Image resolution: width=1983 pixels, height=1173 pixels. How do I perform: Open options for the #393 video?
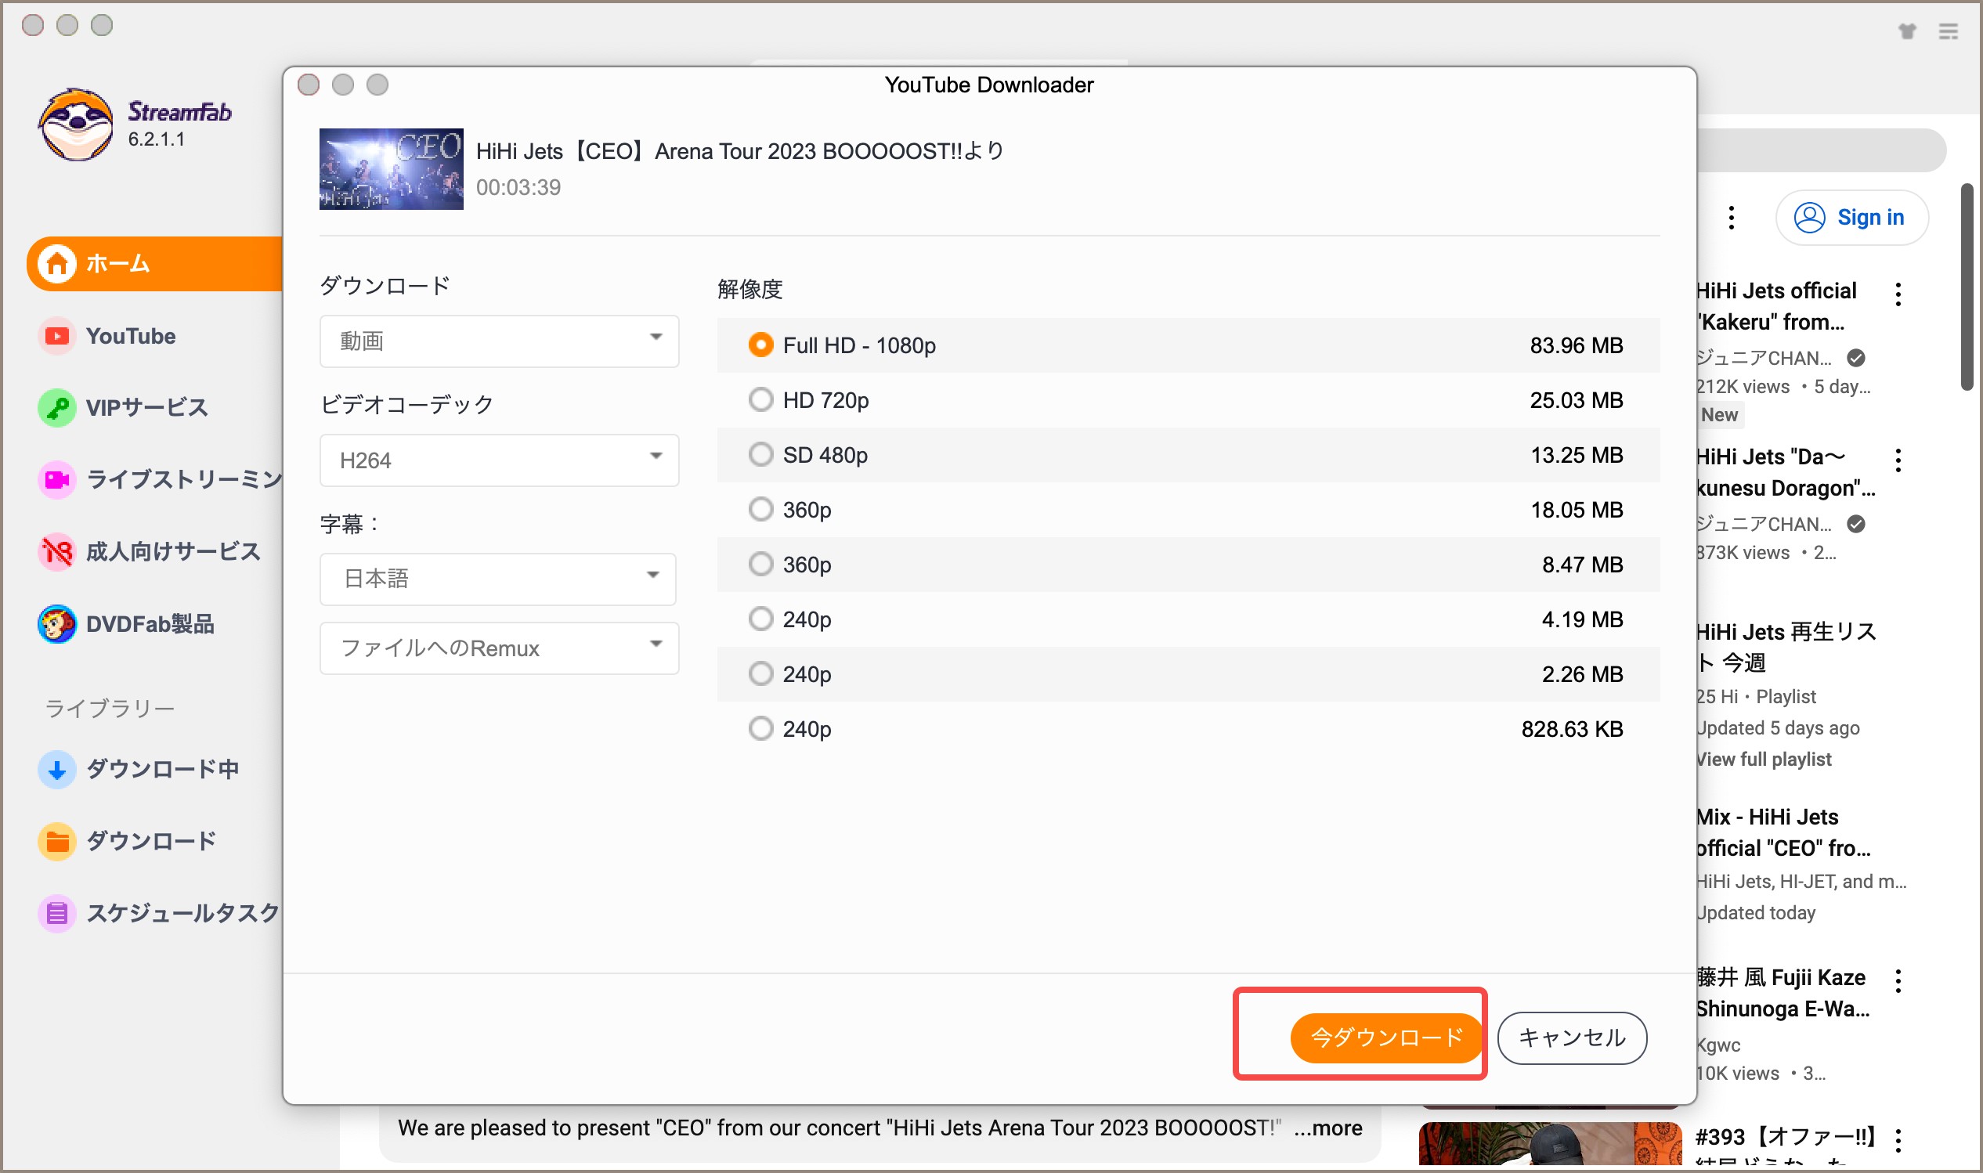pos(1898,1140)
